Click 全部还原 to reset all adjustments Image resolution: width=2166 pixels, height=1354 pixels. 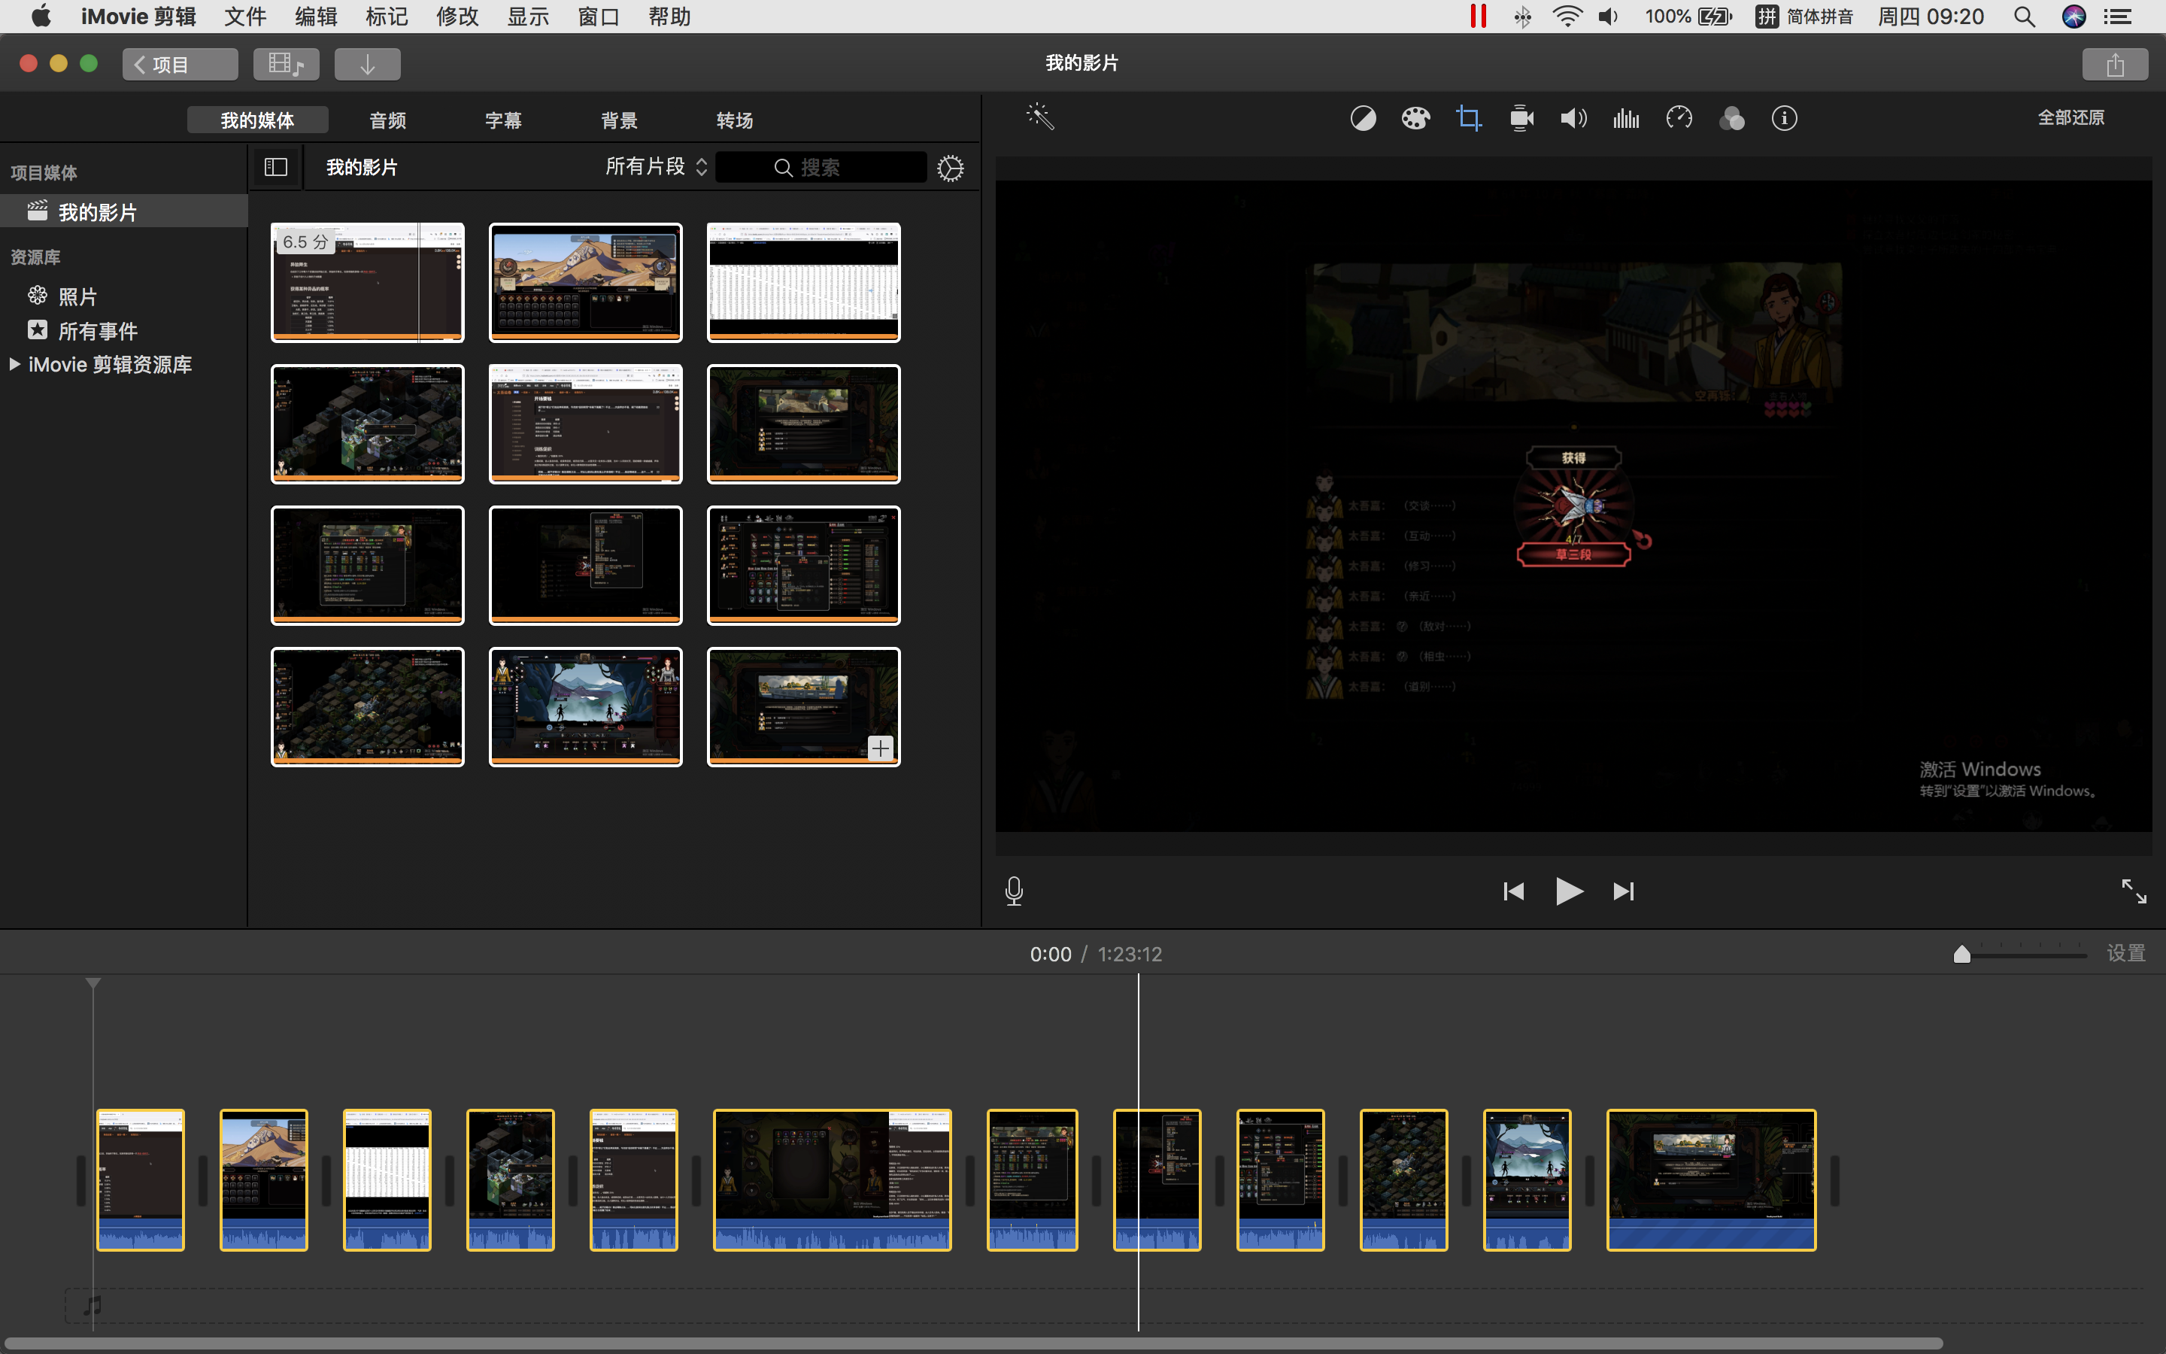point(2071,117)
